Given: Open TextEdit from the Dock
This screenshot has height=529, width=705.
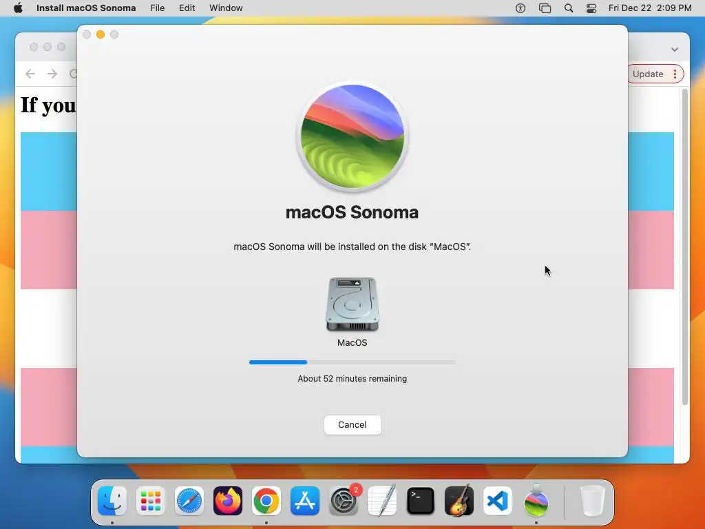Looking at the screenshot, I should [382, 501].
